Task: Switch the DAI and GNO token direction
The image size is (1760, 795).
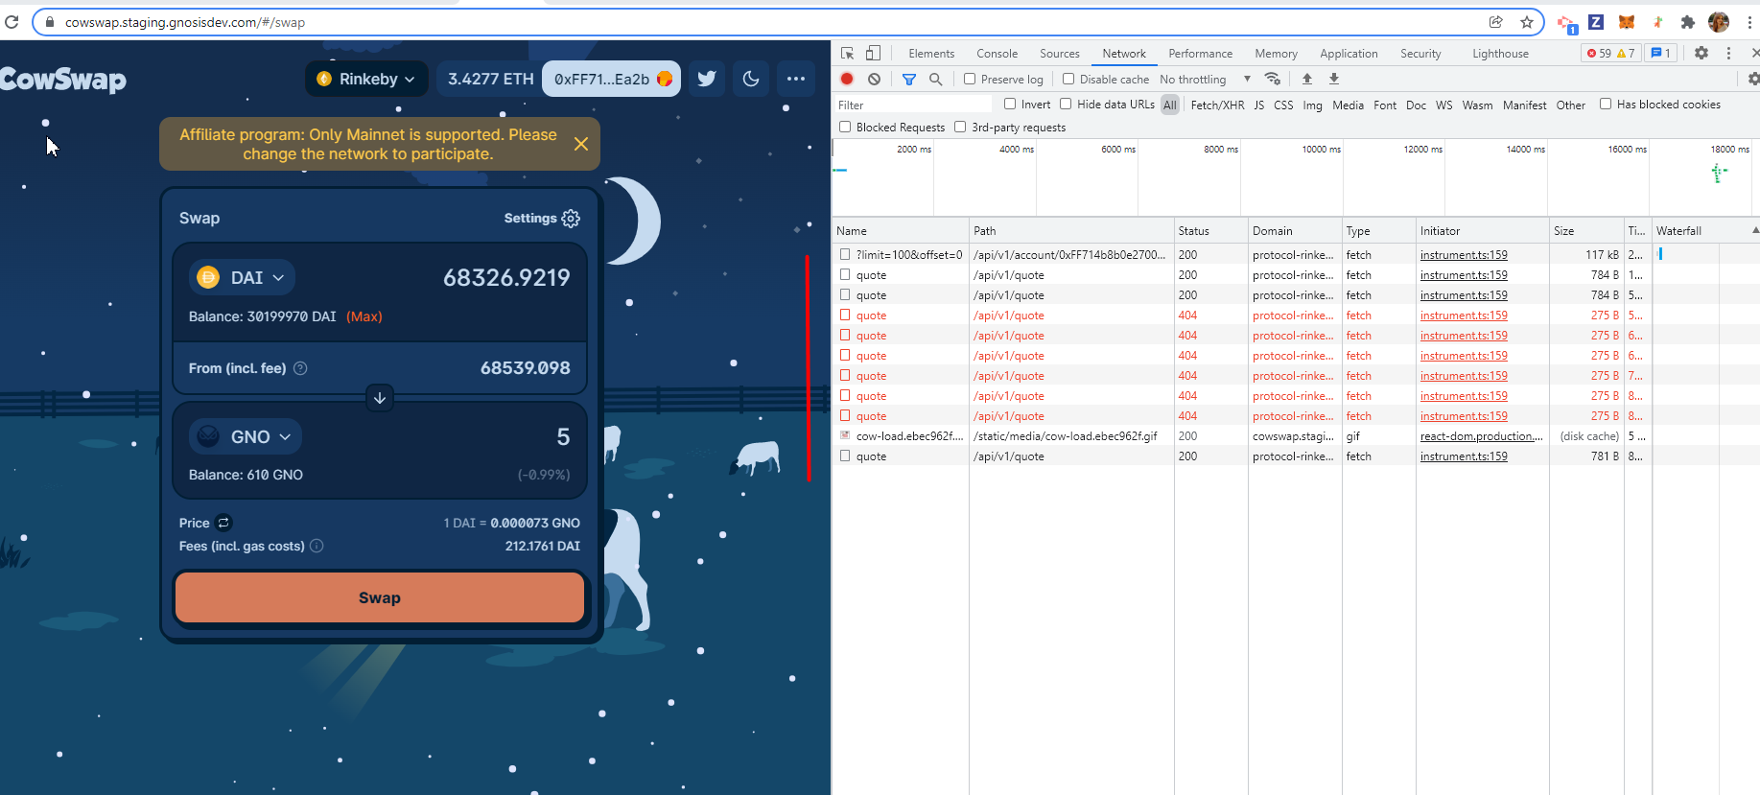Action: (x=380, y=398)
